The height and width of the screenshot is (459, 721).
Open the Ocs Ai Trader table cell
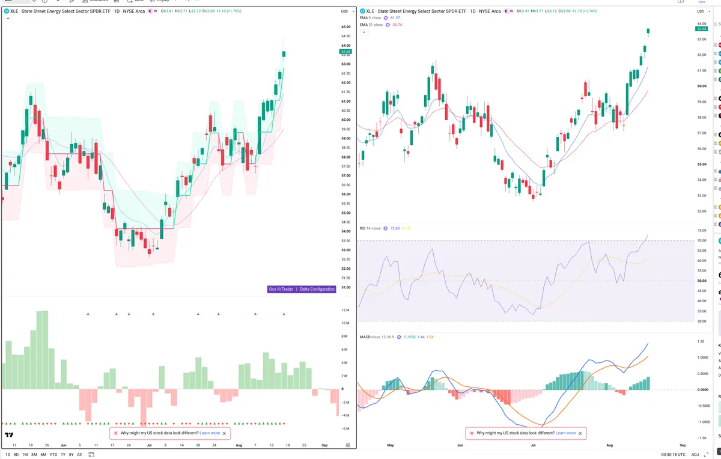coord(281,289)
